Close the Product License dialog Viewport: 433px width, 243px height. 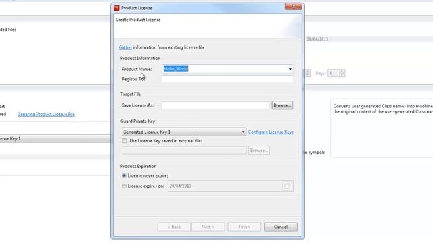294,6
